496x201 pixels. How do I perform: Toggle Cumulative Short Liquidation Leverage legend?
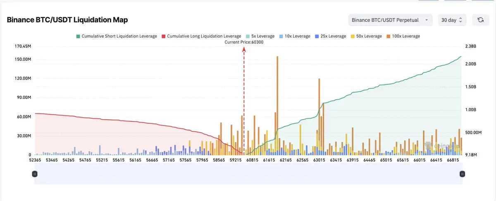point(117,36)
